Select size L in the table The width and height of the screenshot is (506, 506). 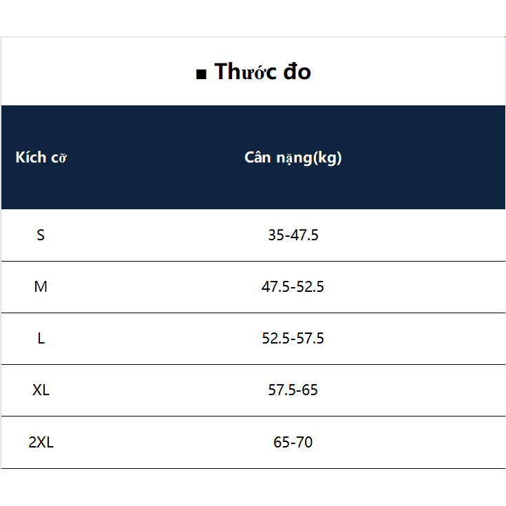point(41,339)
